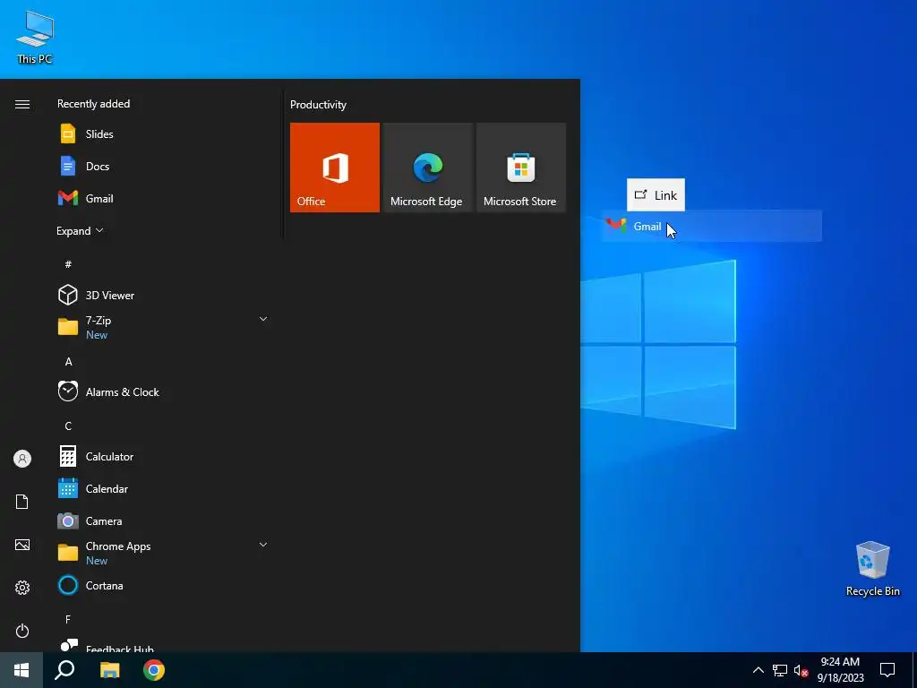The height and width of the screenshot is (688, 917).
Task: Click the Recently added heading
Action: coord(93,104)
